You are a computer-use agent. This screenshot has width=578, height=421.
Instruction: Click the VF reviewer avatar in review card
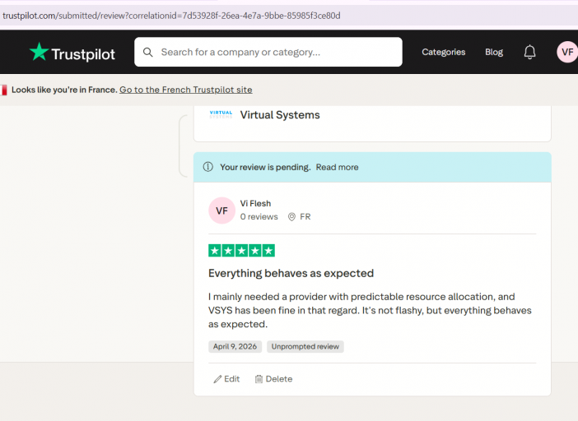(x=221, y=210)
